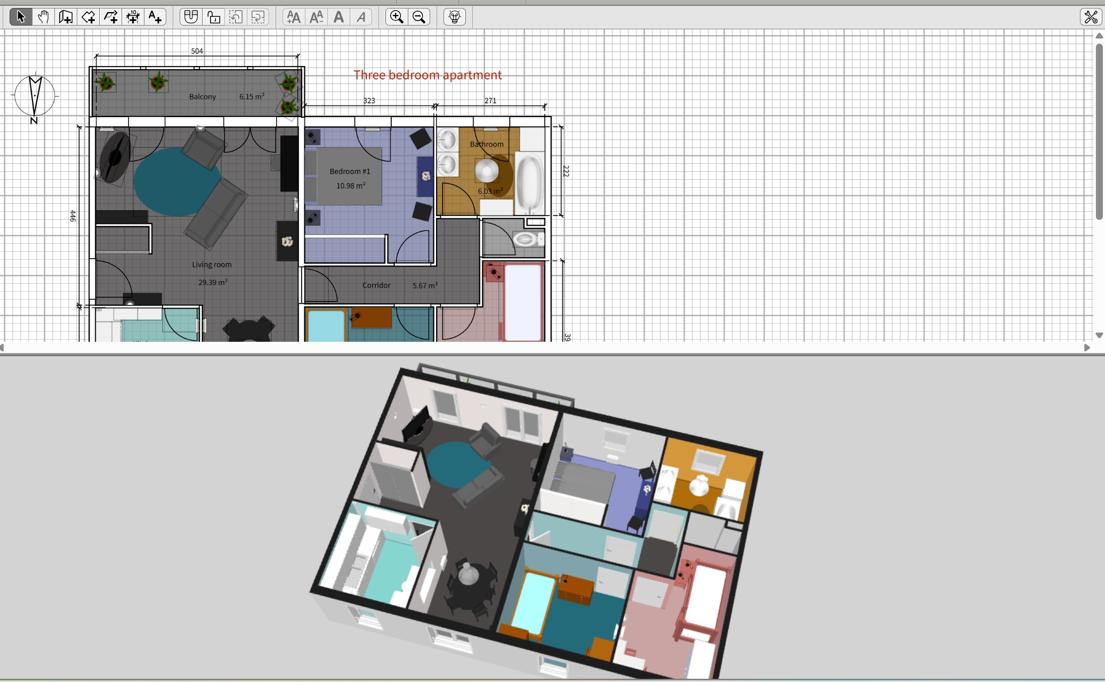The image size is (1105, 682).
Task: Click the plan horizontal scrollbar right arrow
Action: click(1087, 348)
